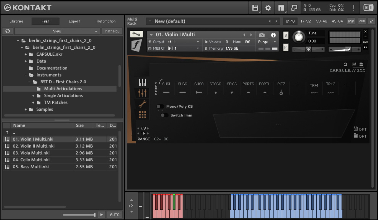378x220 pixels.
Task: Toggle the Mono/Poly KS switch
Action: (160, 106)
